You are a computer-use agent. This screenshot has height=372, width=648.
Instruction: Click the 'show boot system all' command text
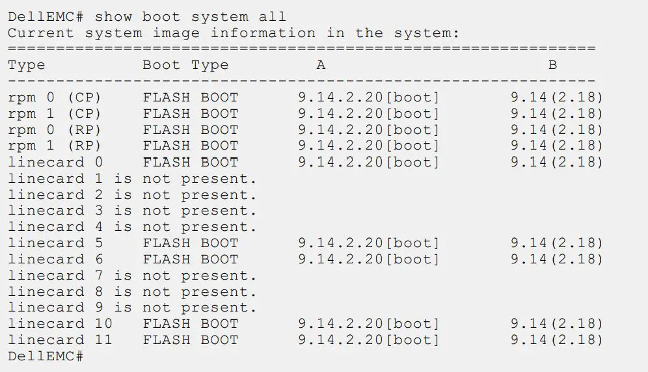[190, 17]
